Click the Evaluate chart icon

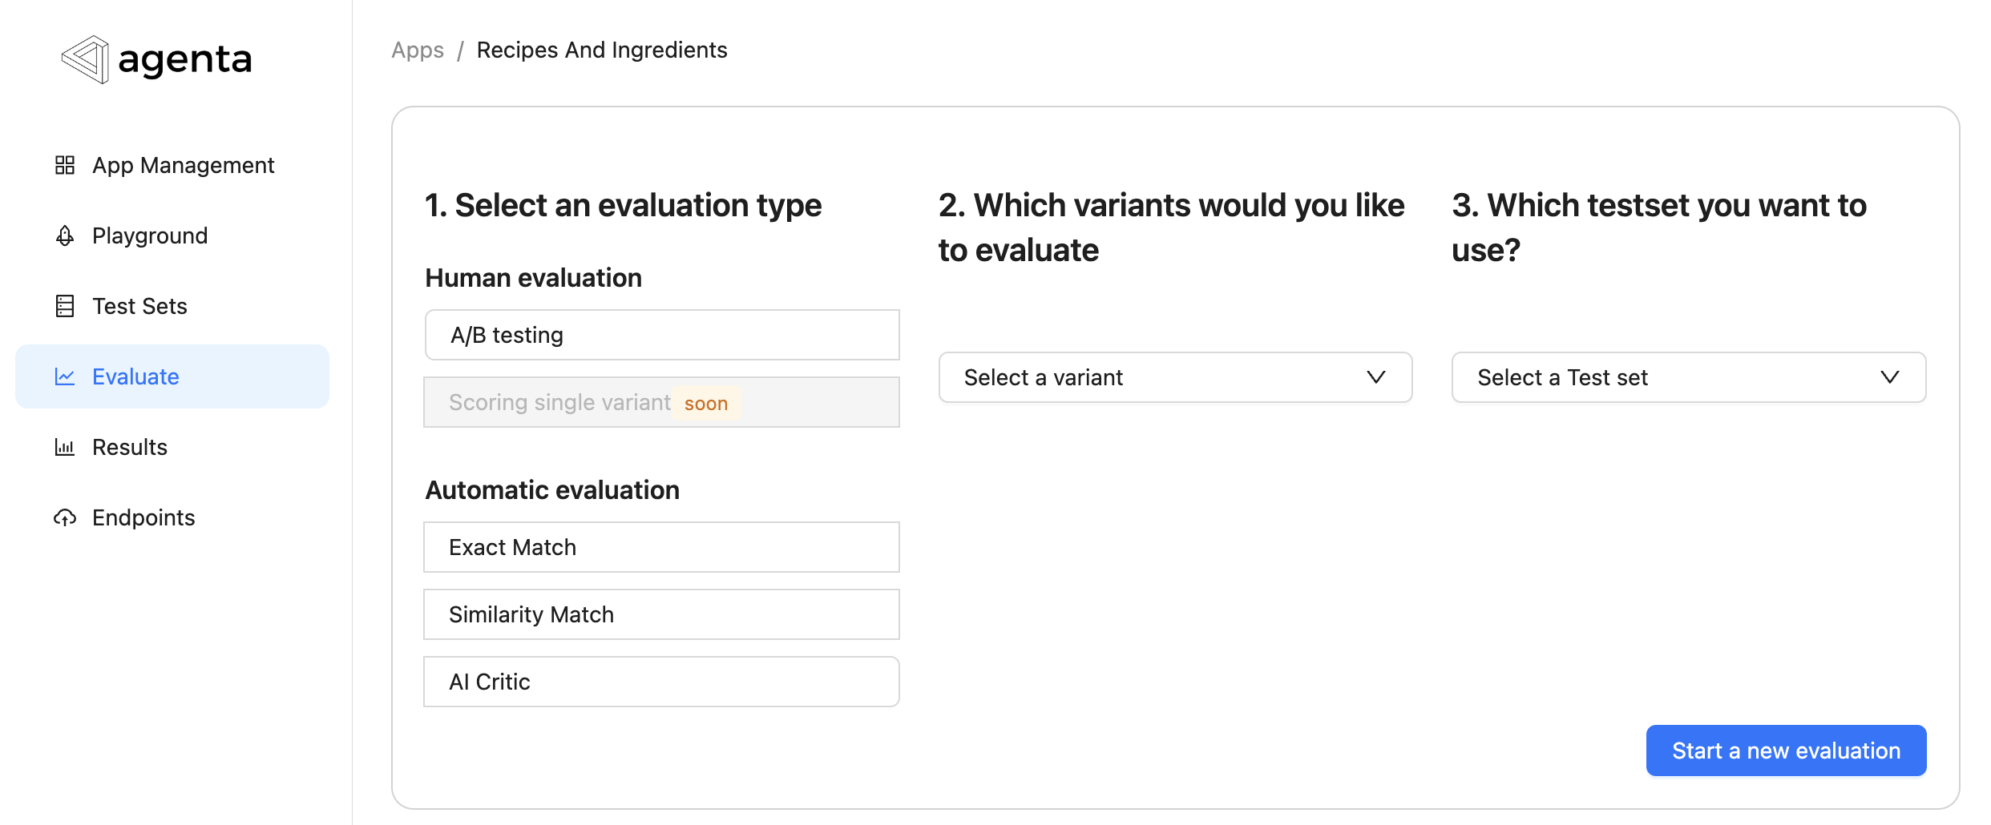coord(66,376)
